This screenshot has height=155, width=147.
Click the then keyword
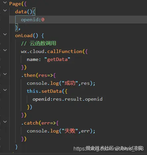pyautogui.click(x=29, y=75)
